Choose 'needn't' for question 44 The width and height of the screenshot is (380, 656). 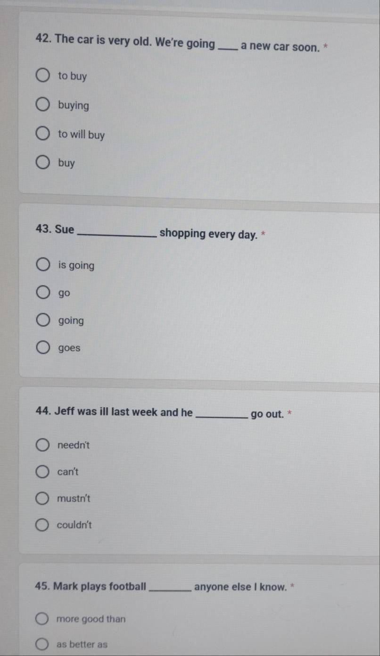tap(43, 445)
